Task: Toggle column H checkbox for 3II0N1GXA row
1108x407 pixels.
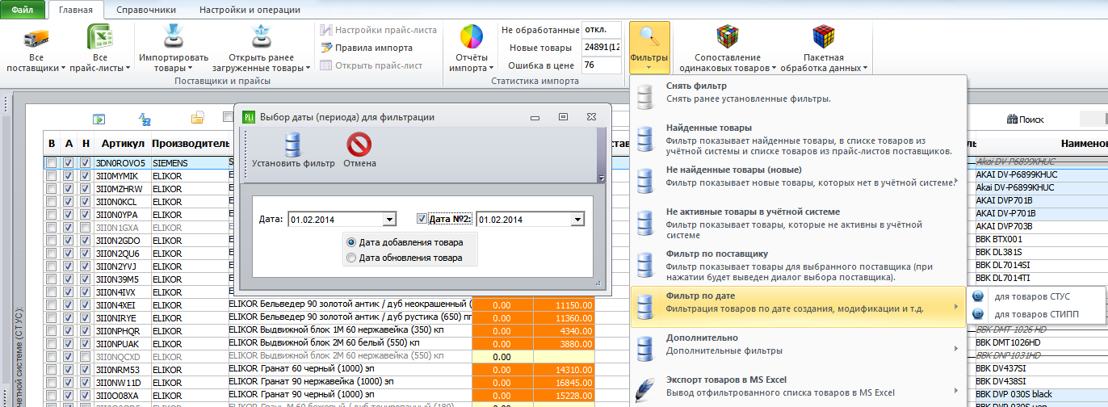Action: click(x=85, y=228)
